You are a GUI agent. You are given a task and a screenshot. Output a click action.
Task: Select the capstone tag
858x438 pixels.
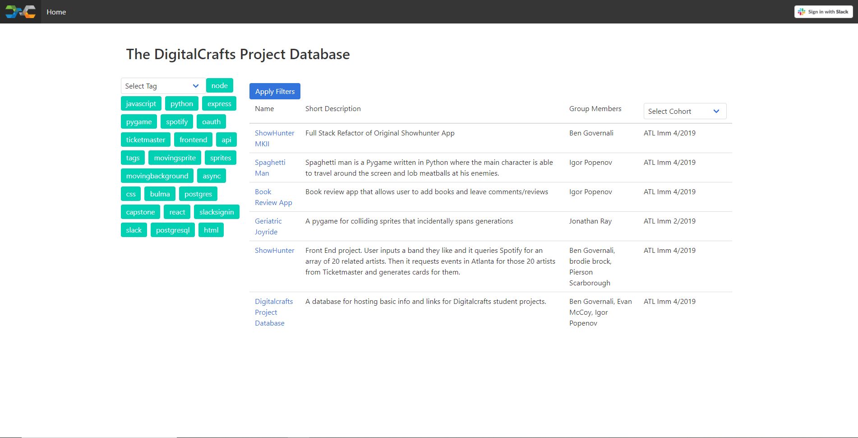(x=140, y=212)
